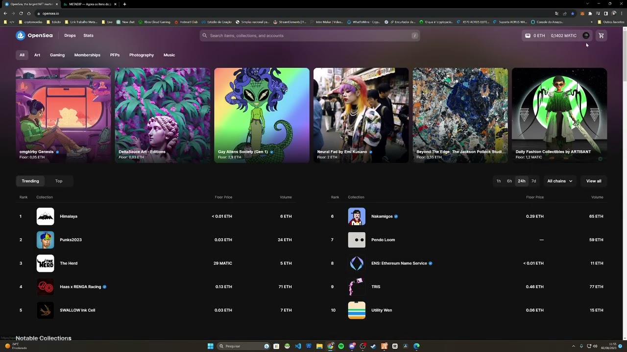Select the Photography category tab
Screen dimensions: 627x352
[142, 55]
